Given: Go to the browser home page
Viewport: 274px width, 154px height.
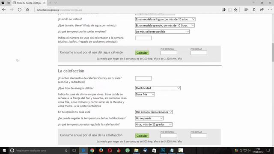Looking at the screenshot, I should [x=27, y=10].
